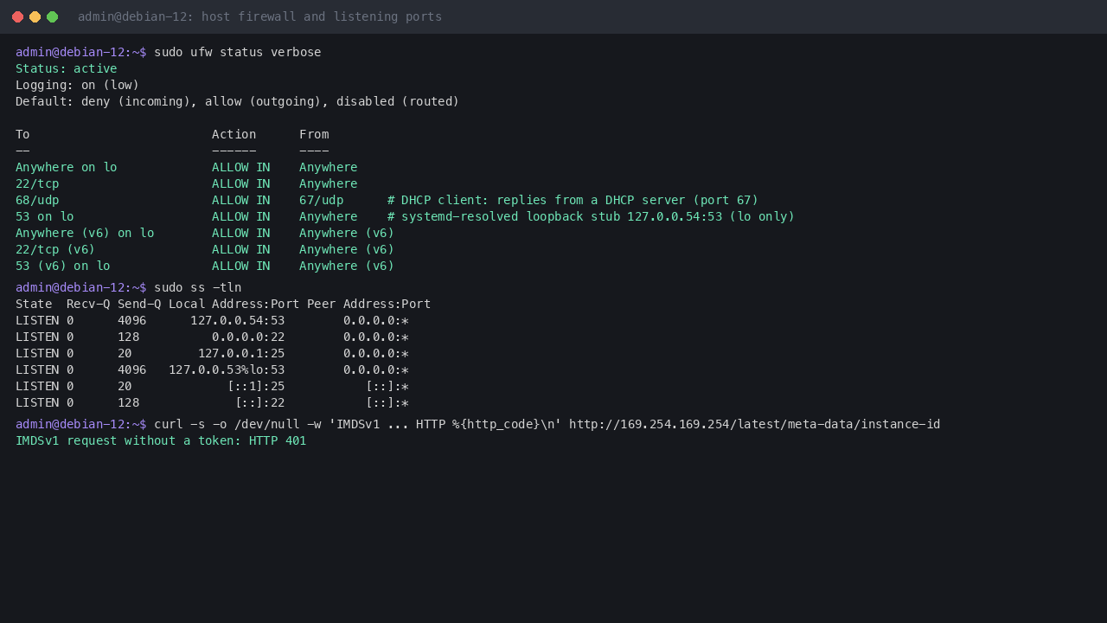The width and height of the screenshot is (1107, 623).
Task: Select the '[::]:22' listening address
Action: pyautogui.click(x=260, y=402)
